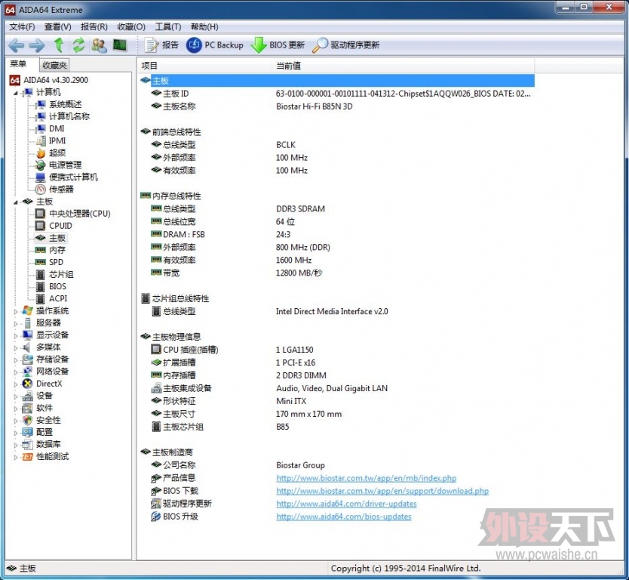Select the CPU 插座 LGA1150 row
The height and width of the screenshot is (580, 629).
336,350
